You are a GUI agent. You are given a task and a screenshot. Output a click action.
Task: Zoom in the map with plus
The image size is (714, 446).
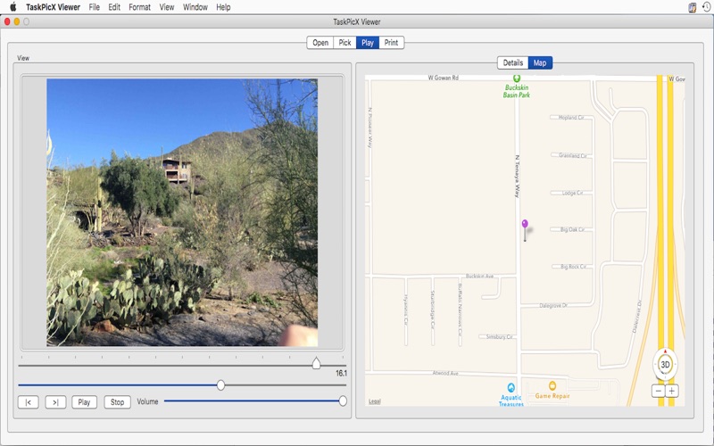coord(672,391)
